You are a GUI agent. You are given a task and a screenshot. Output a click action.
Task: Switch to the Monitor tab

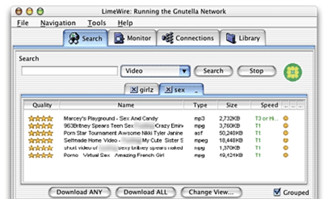pyautogui.click(x=132, y=38)
